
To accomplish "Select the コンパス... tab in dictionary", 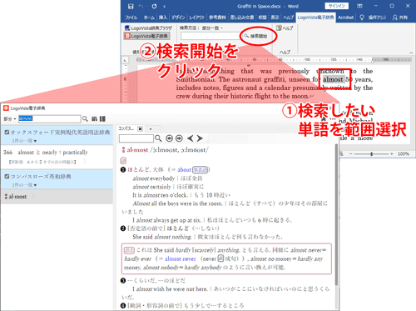I will pyautogui.click(x=126, y=128).
